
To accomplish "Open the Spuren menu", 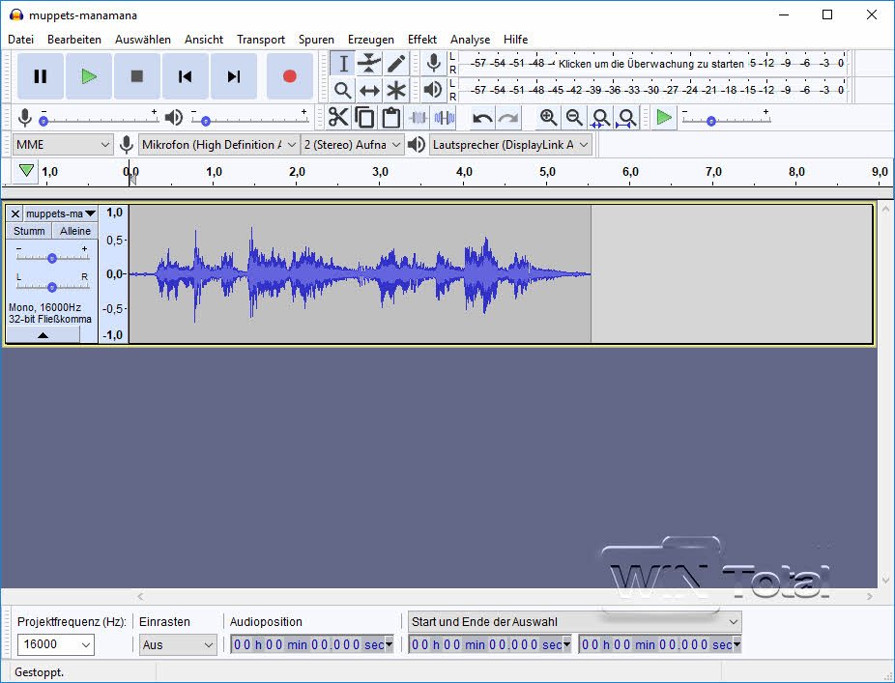I will (x=316, y=40).
